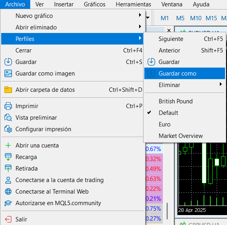Expand the Nuevo gráfico submenu arrow
Viewport: 227px width, 225px height.
pos(140,15)
